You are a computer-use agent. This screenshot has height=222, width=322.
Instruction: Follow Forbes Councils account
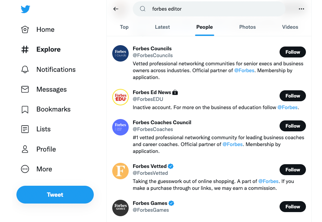point(293,52)
